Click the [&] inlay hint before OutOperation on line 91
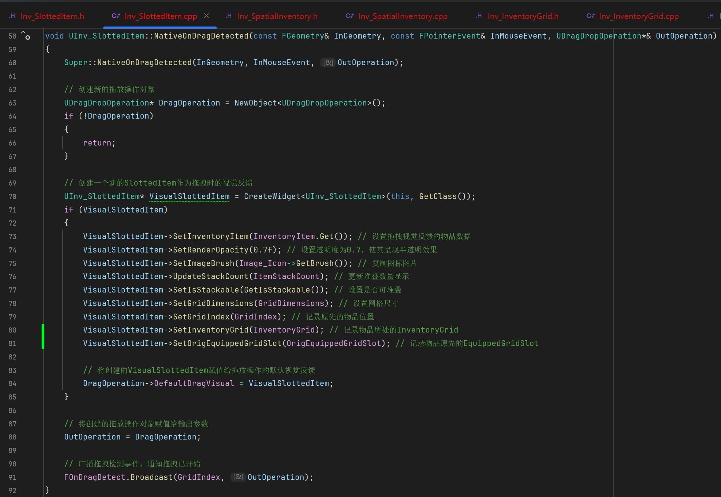 238,477
